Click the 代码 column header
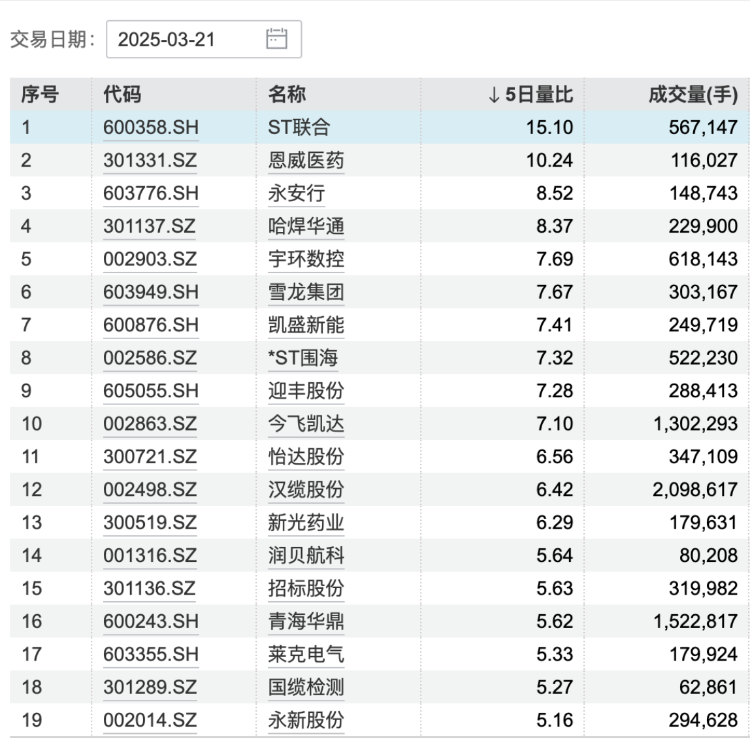The height and width of the screenshot is (741, 750). [122, 95]
